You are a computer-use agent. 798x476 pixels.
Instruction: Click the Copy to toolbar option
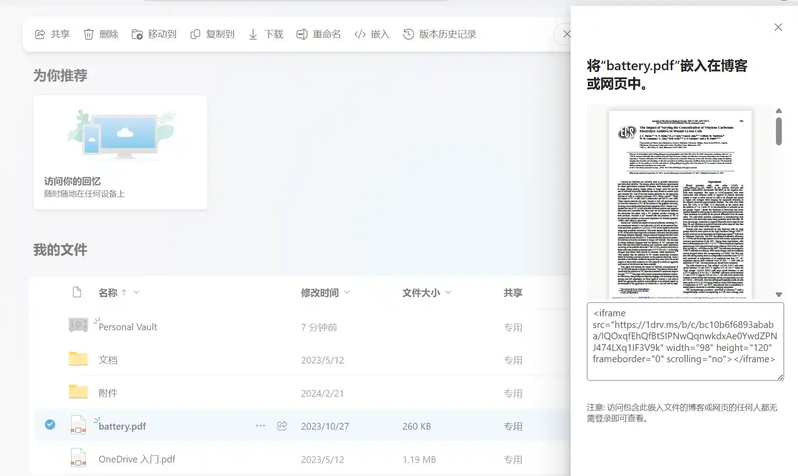pyautogui.click(x=212, y=34)
